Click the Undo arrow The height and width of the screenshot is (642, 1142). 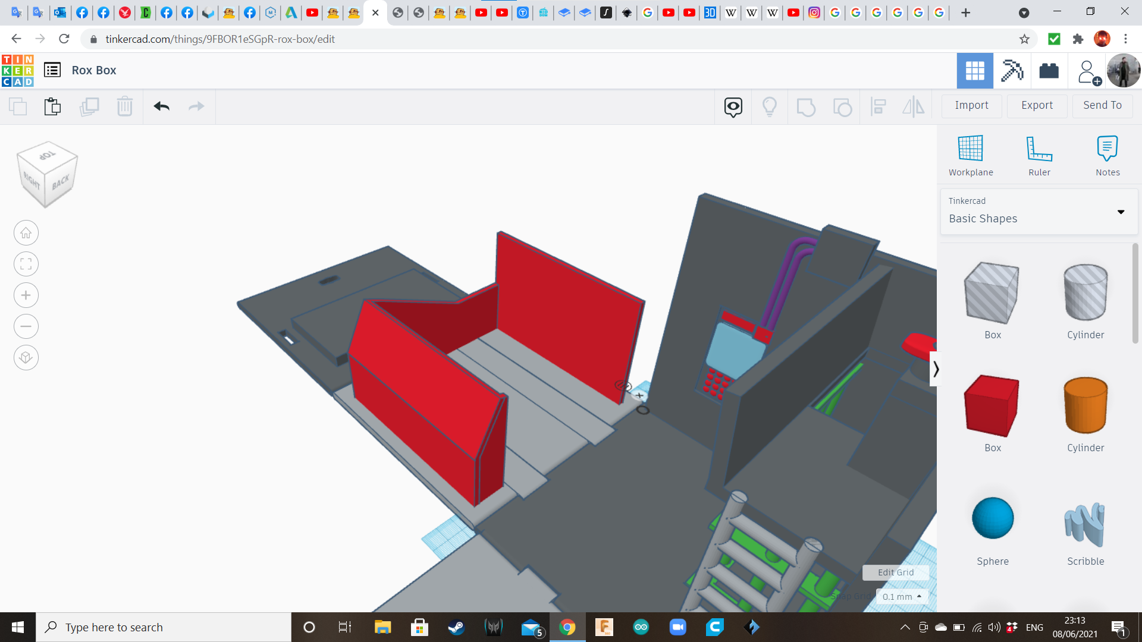[x=161, y=106]
